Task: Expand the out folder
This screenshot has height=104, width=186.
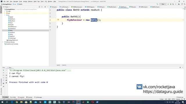Action: tap(5, 13)
